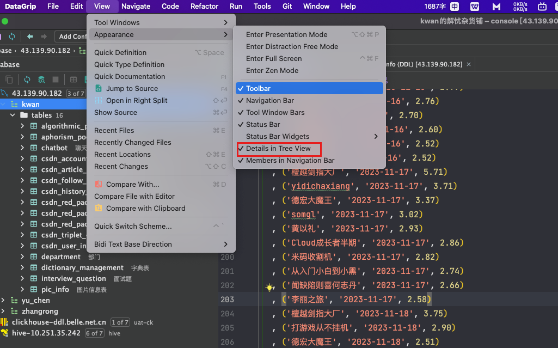Viewport: 558px width, 348px height.
Task: Click the network speed indicator in menu bar
Action: [520, 7]
